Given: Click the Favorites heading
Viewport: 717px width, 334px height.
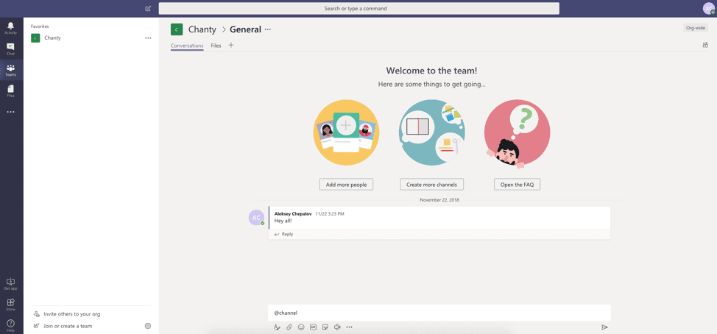Looking at the screenshot, I should click(40, 26).
